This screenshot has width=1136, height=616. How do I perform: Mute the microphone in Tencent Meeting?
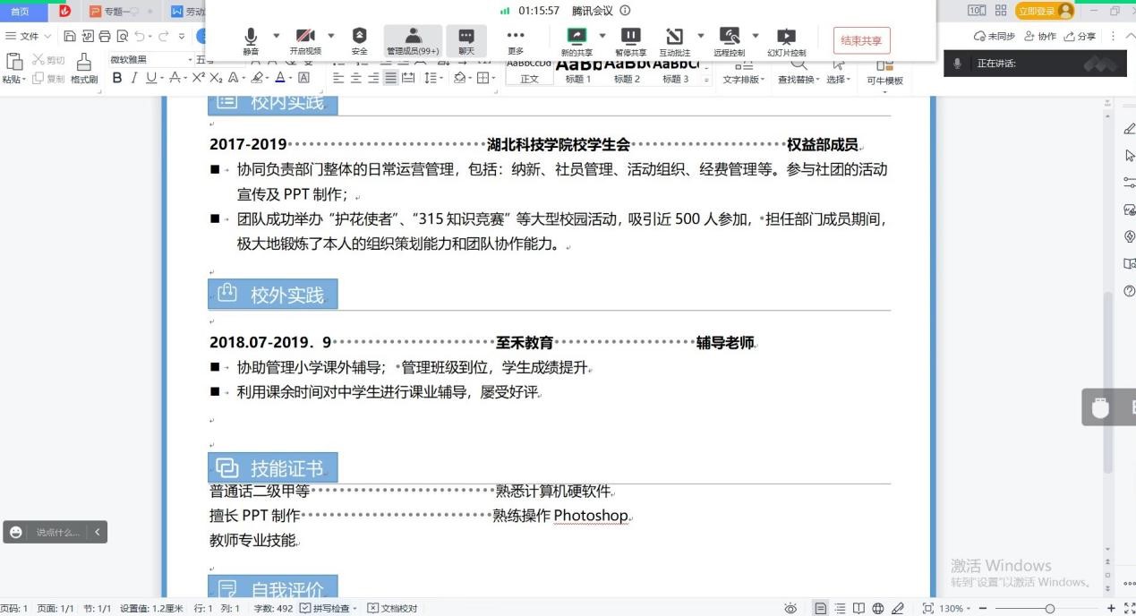point(251,39)
